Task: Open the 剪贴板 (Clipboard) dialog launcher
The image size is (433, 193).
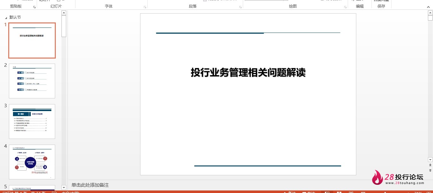Action: point(34,7)
